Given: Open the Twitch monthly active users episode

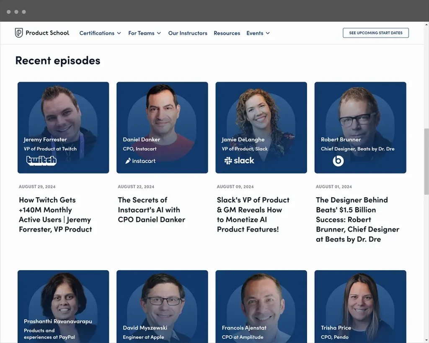Looking at the screenshot, I should [x=55, y=214].
